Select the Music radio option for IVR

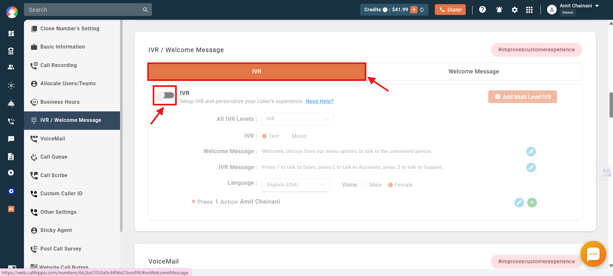tap(288, 136)
